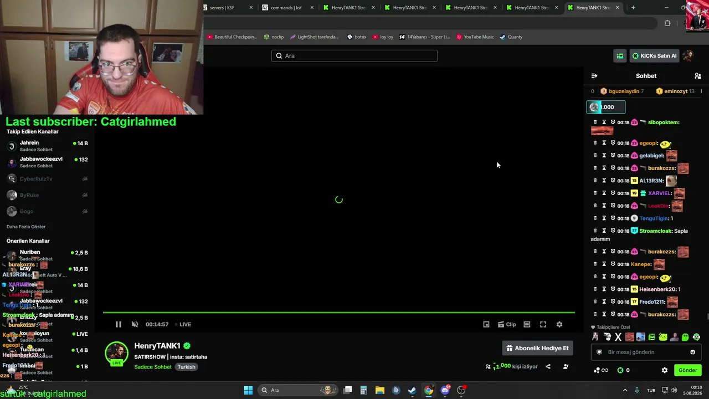Delete TenguTigin's message with trash icon
Viewport: 709px width, 399px height.
(x=595, y=218)
